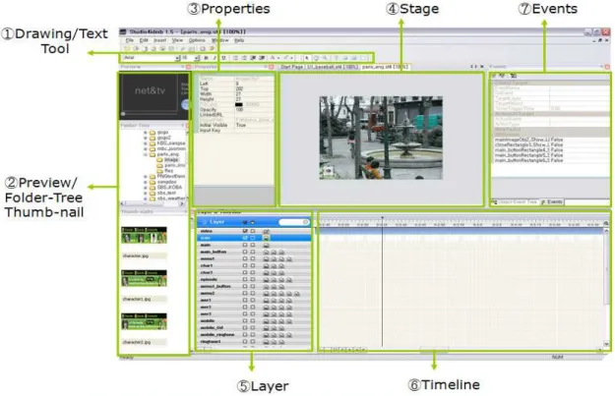615x396 pixels.
Task: Click the object icon in main layer row
Action: [266, 246]
